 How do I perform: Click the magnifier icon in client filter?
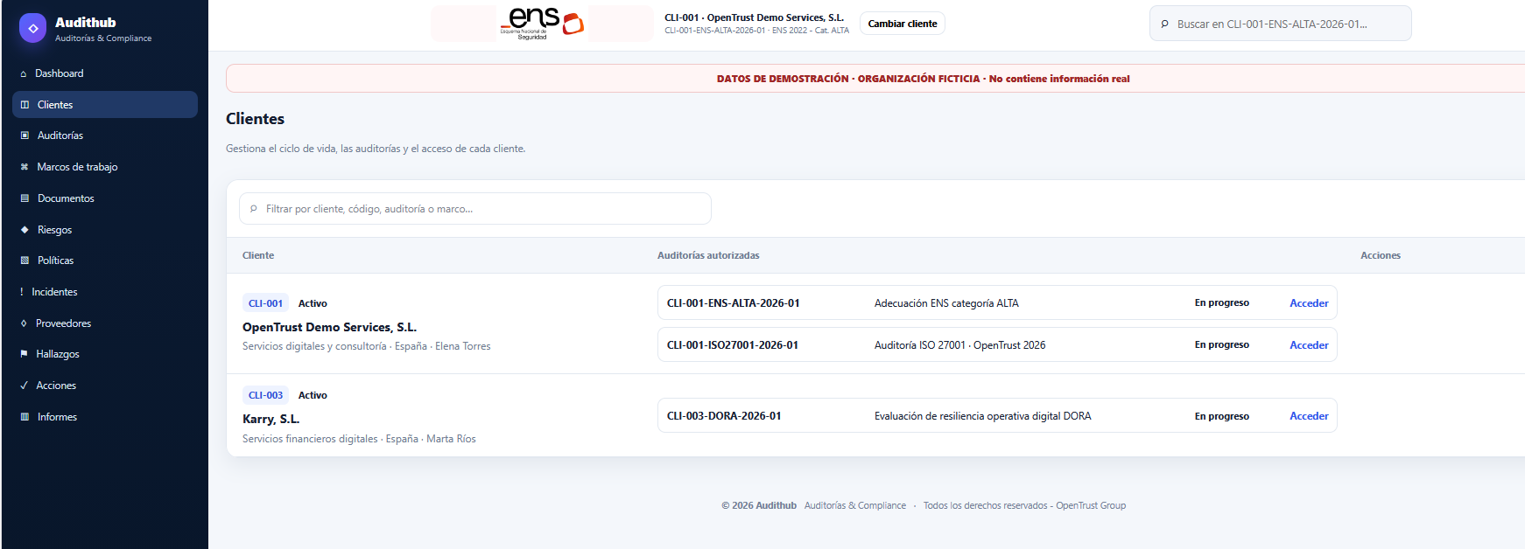pos(254,209)
